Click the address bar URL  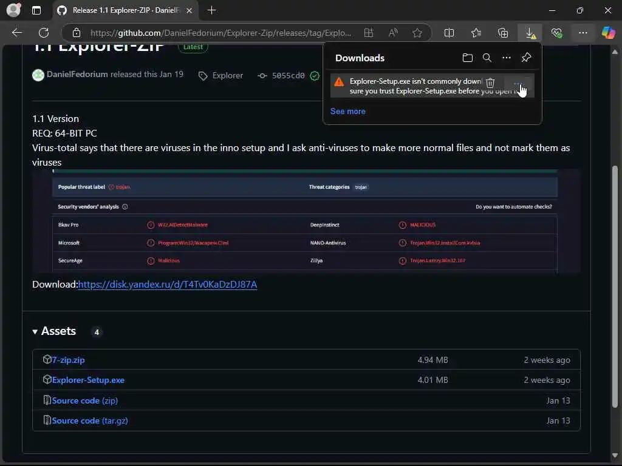220,33
